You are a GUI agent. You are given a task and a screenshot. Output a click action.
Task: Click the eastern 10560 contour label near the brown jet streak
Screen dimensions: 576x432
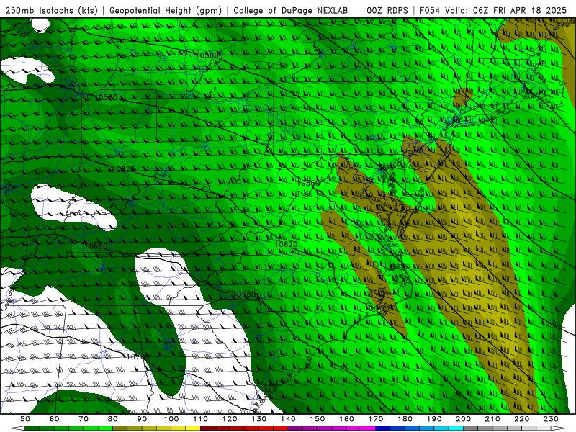[x=308, y=183]
